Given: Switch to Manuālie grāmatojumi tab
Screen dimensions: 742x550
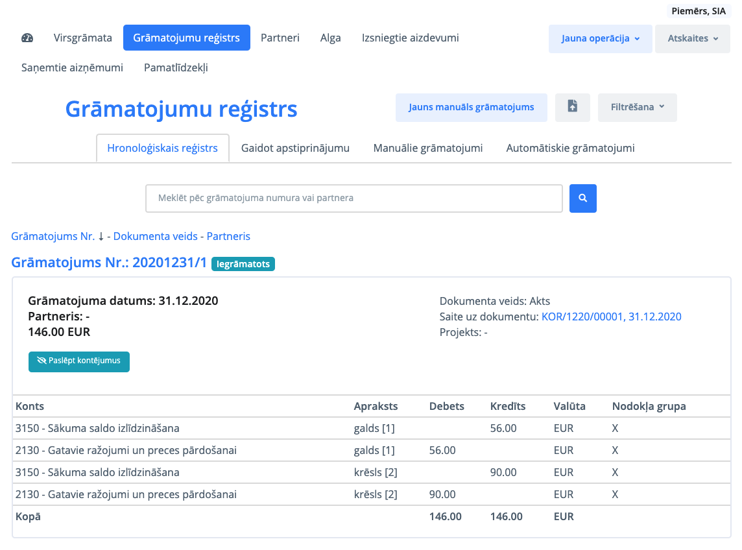Looking at the screenshot, I should (428, 148).
